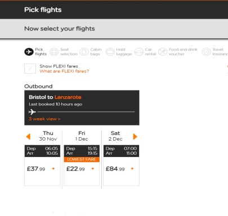The image size is (228, 216).
Task: Expand the 3 week view link
Action: 44,119
